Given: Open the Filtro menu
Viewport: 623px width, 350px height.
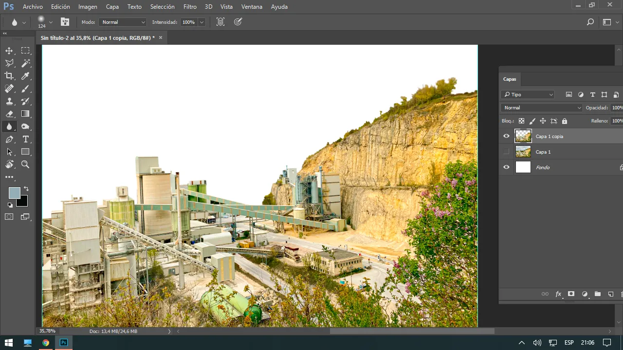Looking at the screenshot, I should [x=190, y=7].
